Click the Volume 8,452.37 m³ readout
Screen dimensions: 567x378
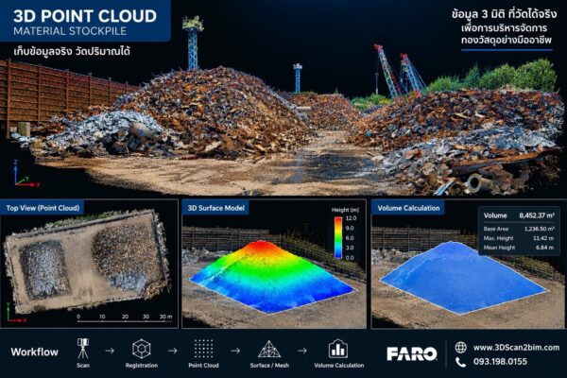[x=519, y=215]
